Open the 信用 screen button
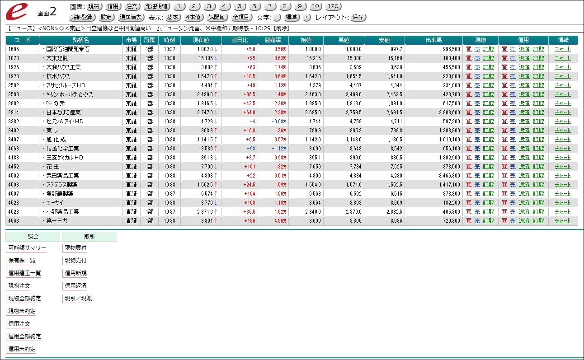 pos(113,7)
